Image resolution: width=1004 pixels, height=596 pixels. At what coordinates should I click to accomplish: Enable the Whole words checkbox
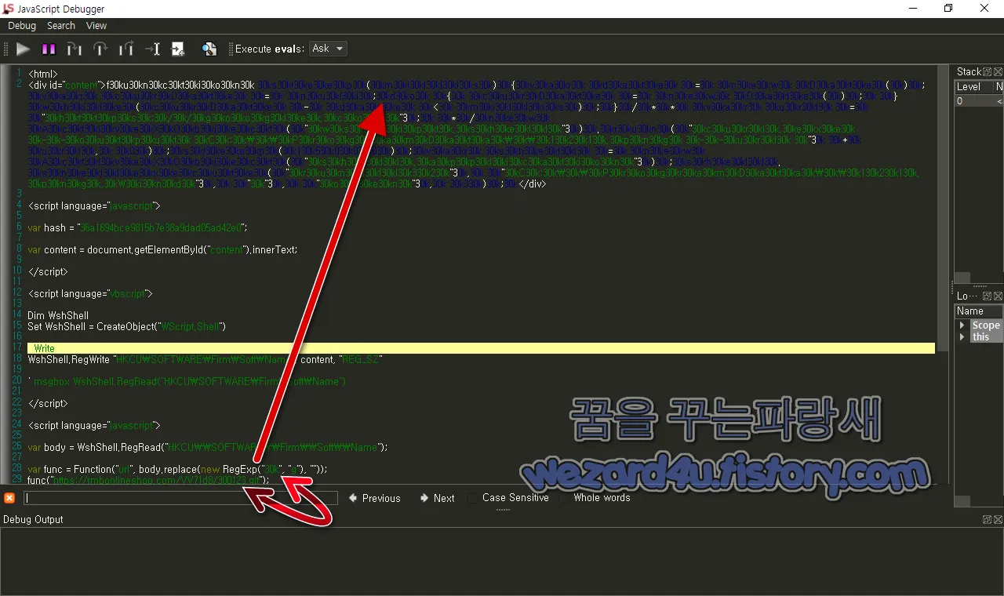[x=566, y=498]
